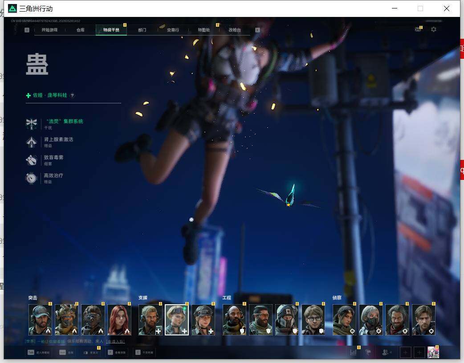Select the 肾上腺素激活 skill icon
Screen dimensions: 464x363
(x=31, y=142)
